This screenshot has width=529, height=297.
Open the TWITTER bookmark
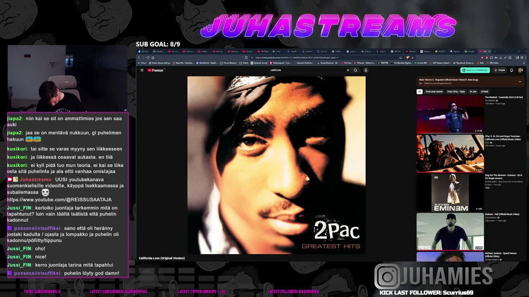pyautogui.click(x=383, y=63)
